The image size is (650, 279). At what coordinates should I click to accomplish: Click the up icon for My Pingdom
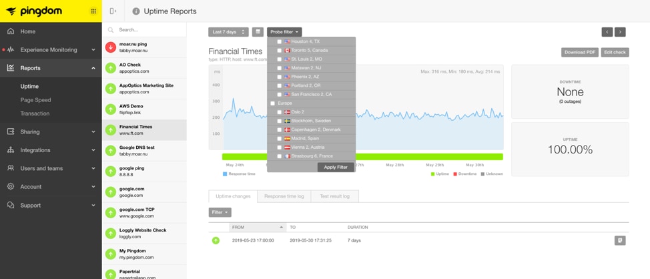point(111,254)
